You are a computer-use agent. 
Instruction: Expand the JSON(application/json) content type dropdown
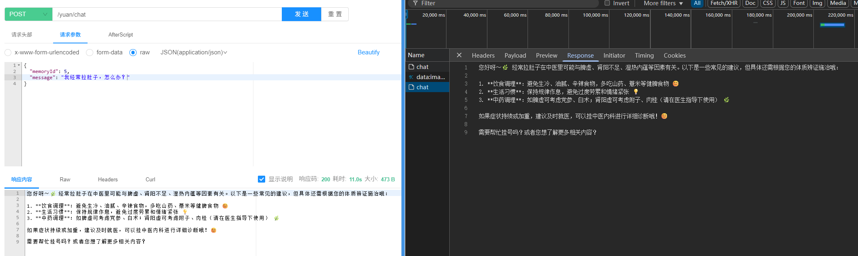point(194,53)
